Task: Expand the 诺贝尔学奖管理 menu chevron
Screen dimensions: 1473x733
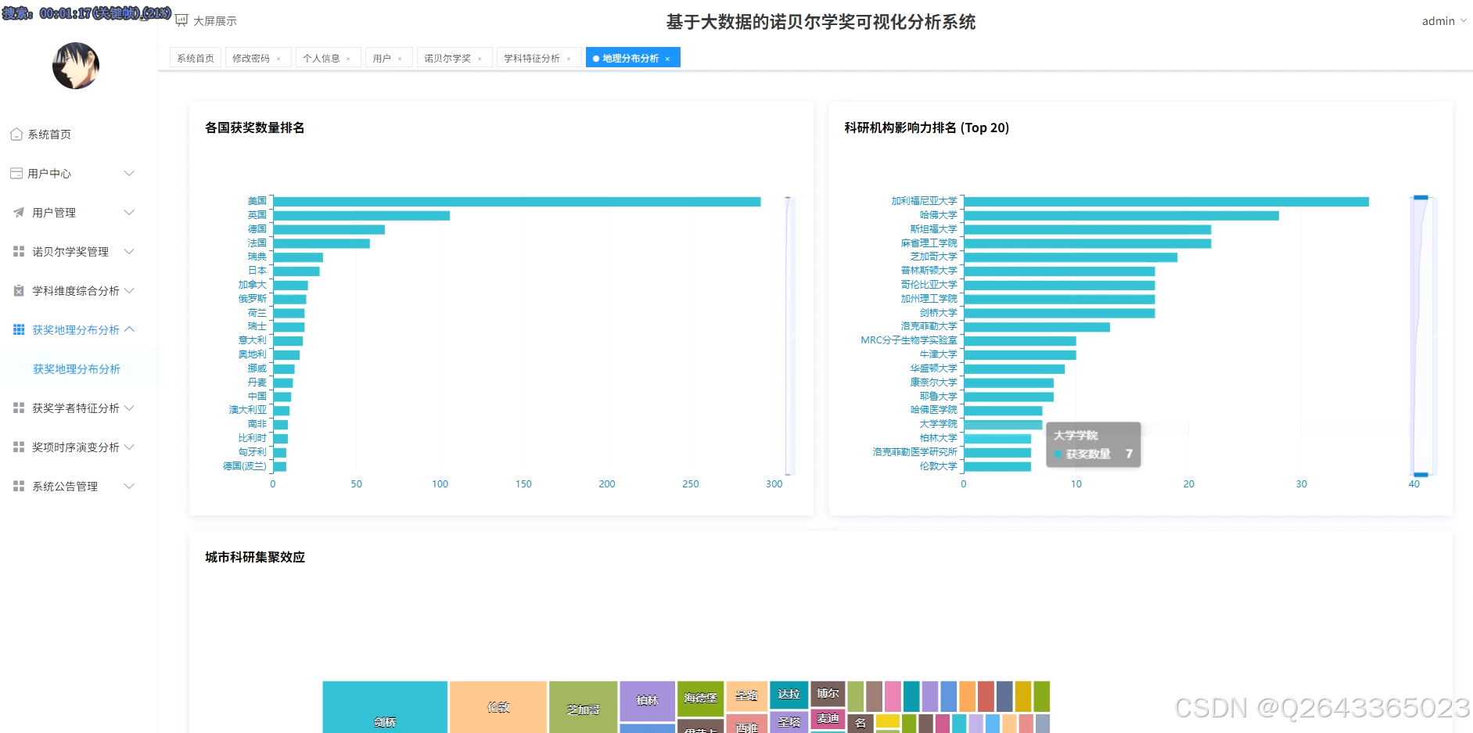Action: pyautogui.click(x=129, y=252)
